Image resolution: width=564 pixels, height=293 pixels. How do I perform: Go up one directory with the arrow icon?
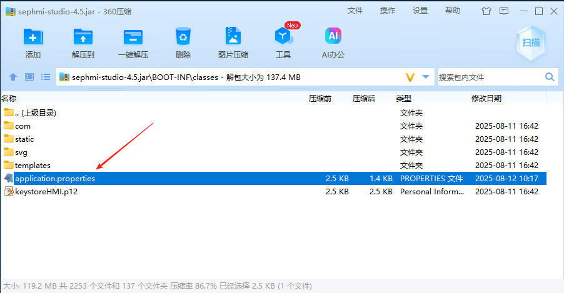(x=13, y=77)
